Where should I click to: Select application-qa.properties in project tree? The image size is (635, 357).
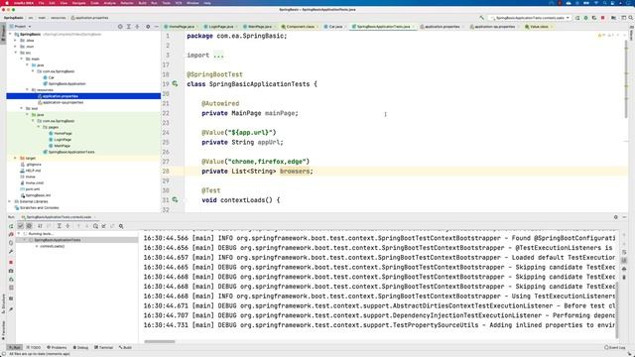63,102
